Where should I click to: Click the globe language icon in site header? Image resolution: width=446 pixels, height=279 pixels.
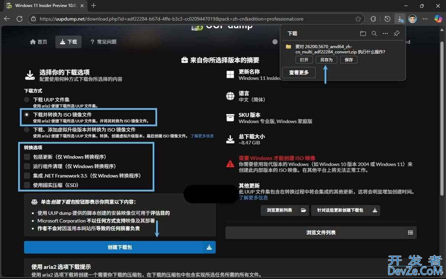point(275,42)
